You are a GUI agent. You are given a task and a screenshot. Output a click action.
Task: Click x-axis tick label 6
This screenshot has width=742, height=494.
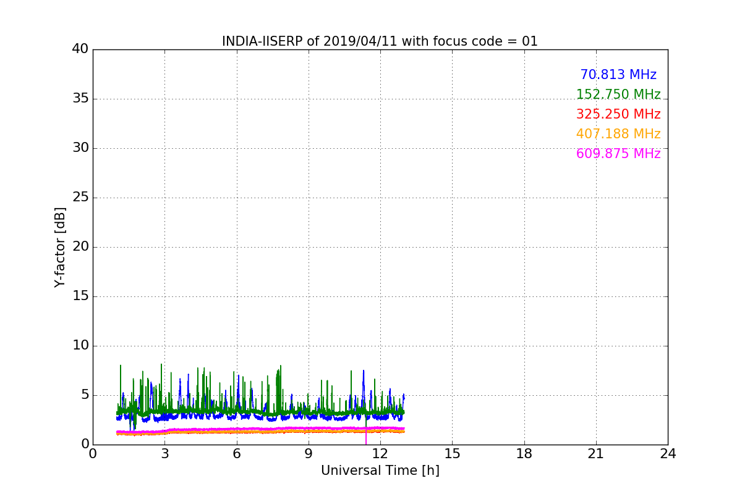236,454
